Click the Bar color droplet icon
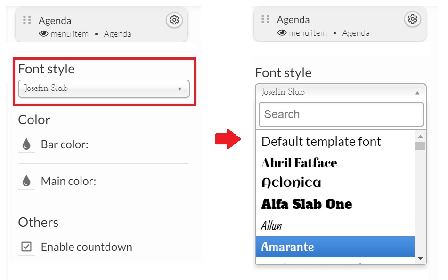448x280 pixels. tap(26, 144)
